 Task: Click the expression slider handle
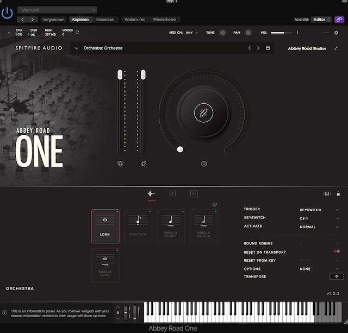click(120, 74)
